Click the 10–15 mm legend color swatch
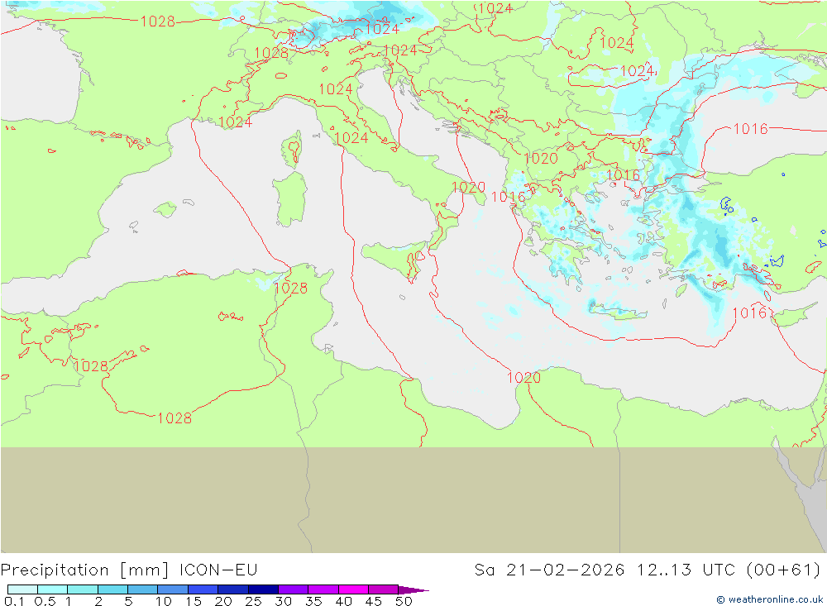The image size is (827, 606). (x=173, y=589)
